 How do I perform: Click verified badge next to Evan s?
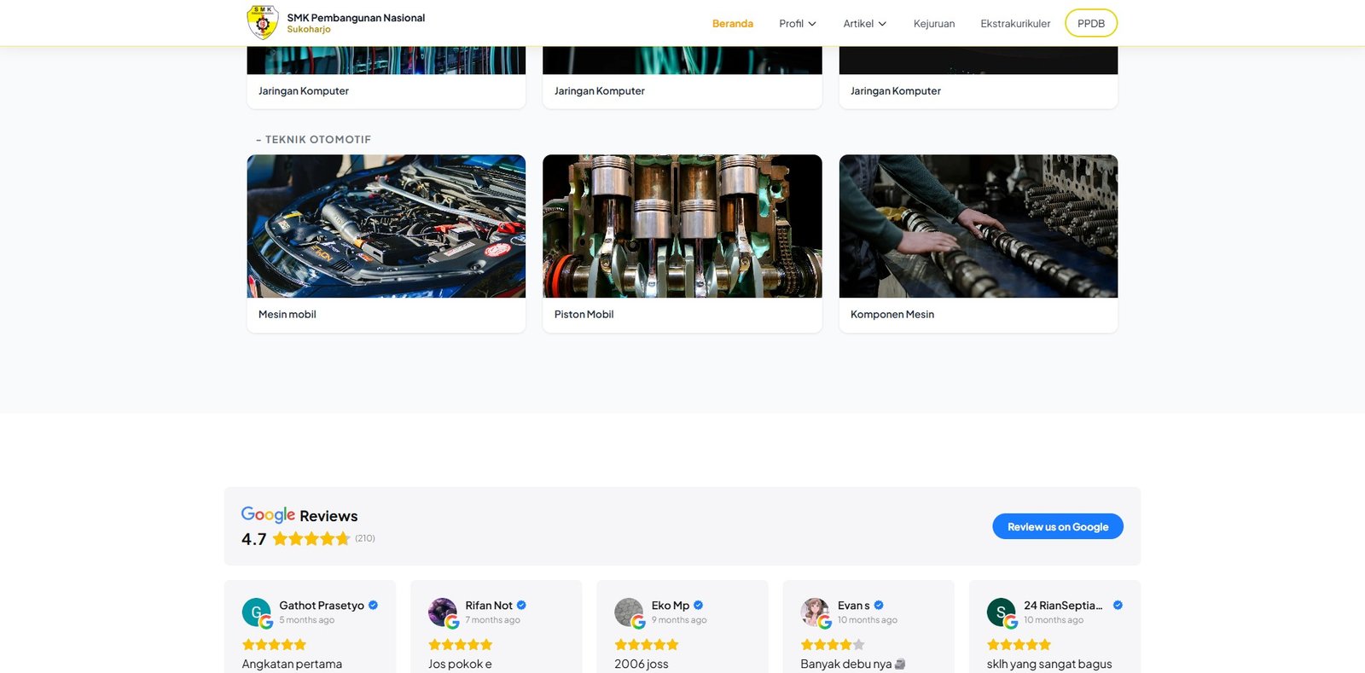tap(879, 606)
